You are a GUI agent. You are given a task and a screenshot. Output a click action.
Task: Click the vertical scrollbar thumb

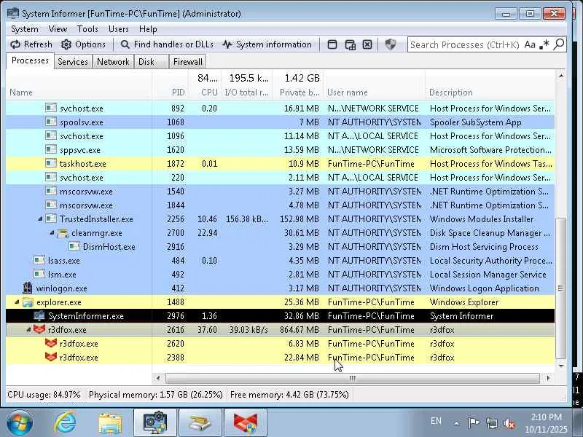click(560, 288)
